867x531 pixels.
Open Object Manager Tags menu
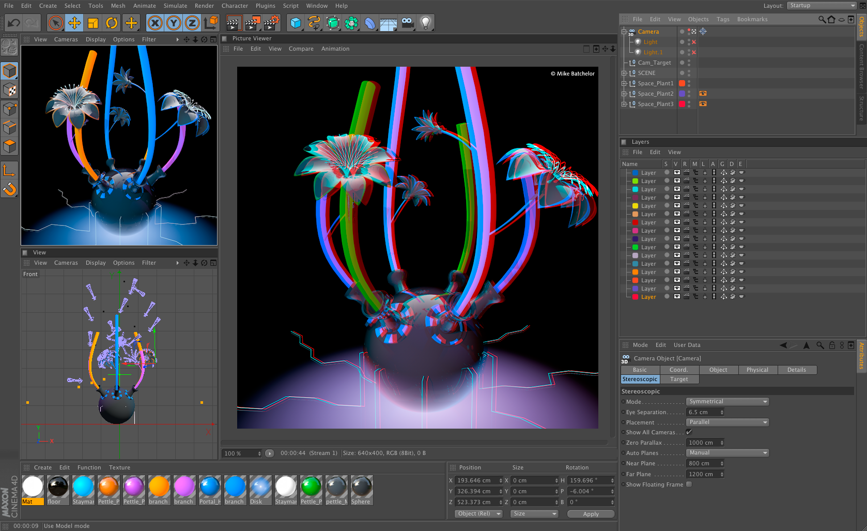coord(723,19)
